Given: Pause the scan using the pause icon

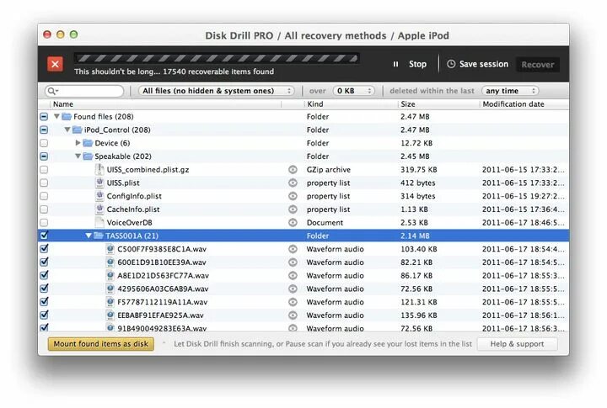Looking at the screenshot, I should (395, 64).
